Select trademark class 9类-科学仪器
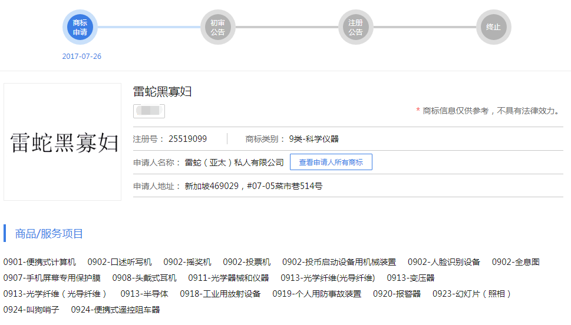 pos(314,139)
